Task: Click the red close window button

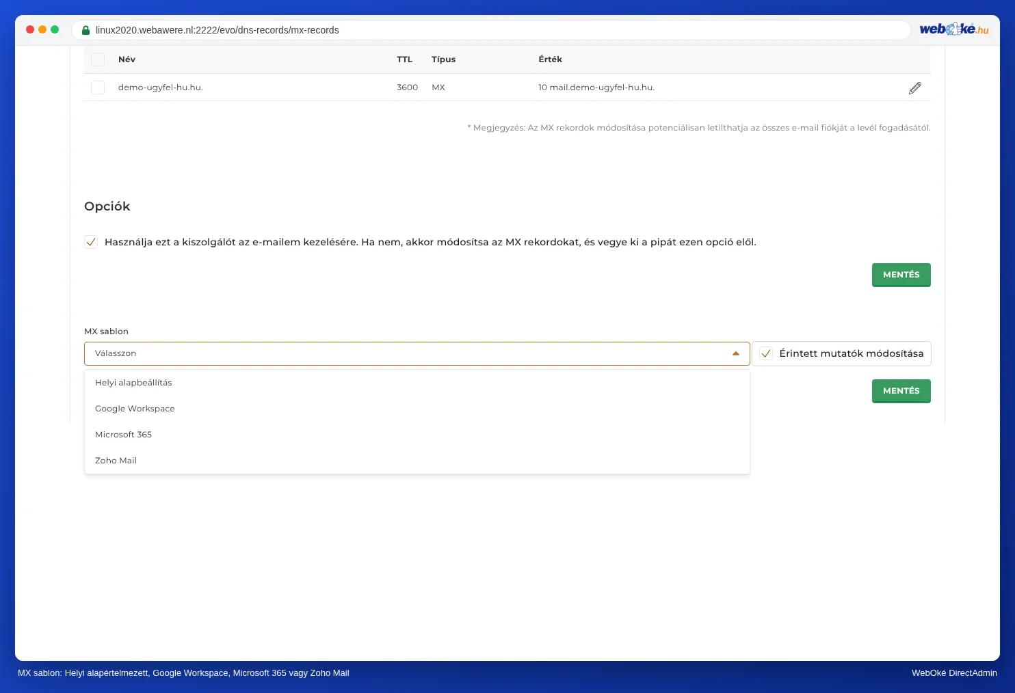Action: [x=30, y=29]
